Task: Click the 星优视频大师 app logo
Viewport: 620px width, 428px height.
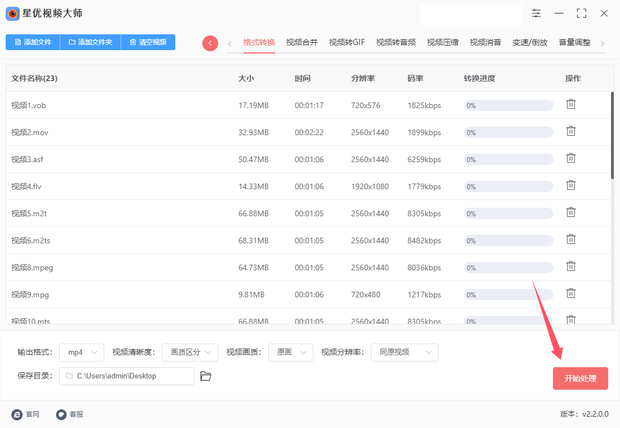Action: pyautogui.click(x=12, y=14)
